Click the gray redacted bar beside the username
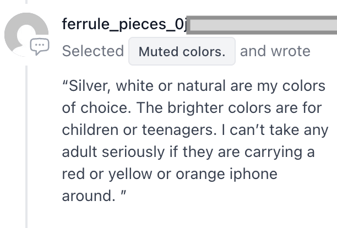 click(262, 25)
